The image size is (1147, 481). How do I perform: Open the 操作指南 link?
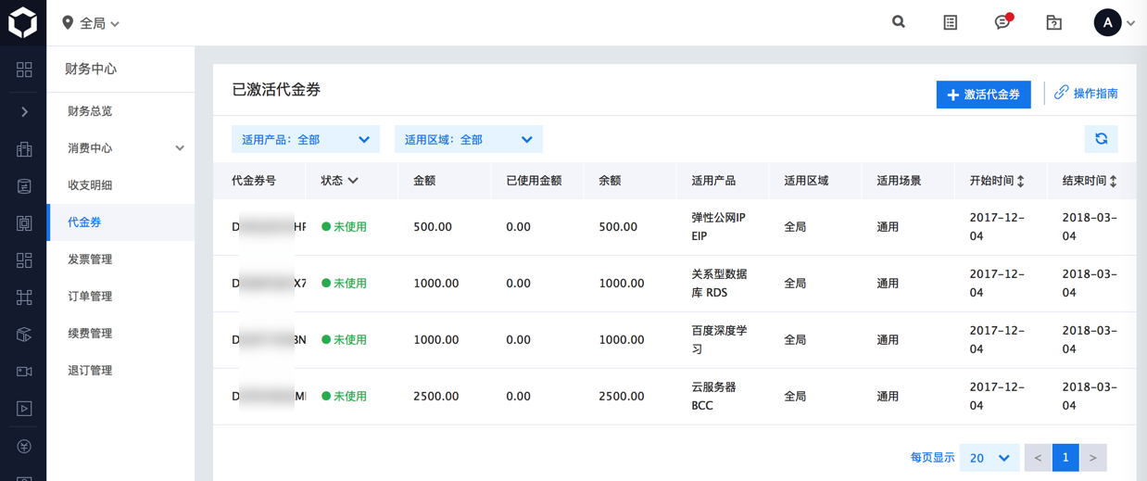click(1086, 94)
